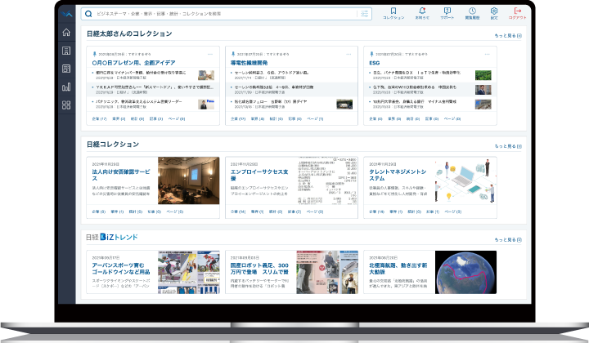Open the first セーレン article row
Viewport: 589px width, 343px height.
point(292,74)
